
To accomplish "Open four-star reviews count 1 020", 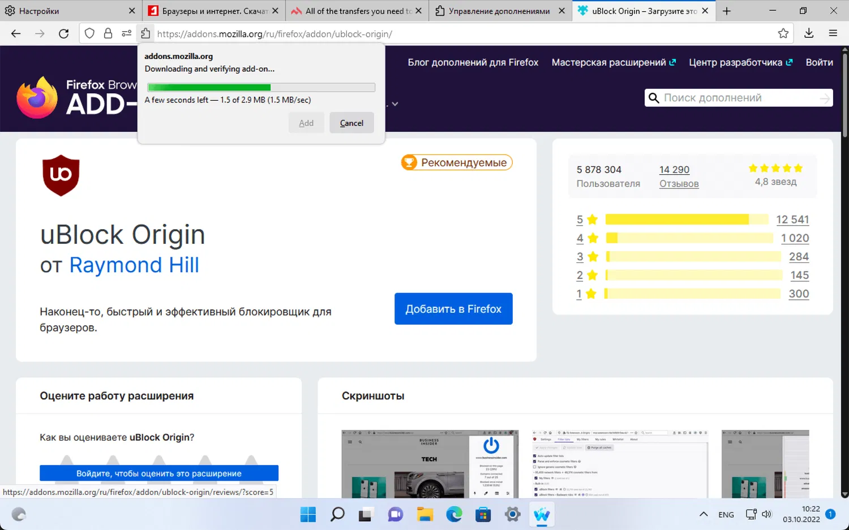I will coord(795,238).
